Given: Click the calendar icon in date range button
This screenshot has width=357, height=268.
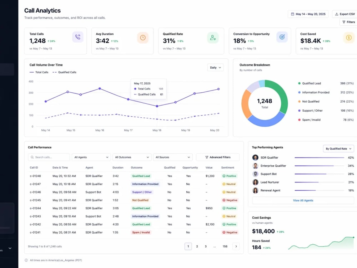Looking at the screenshot, I should [293, 14].
